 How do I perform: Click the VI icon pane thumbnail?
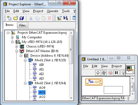pyautogui.click(x=130, y=70)
